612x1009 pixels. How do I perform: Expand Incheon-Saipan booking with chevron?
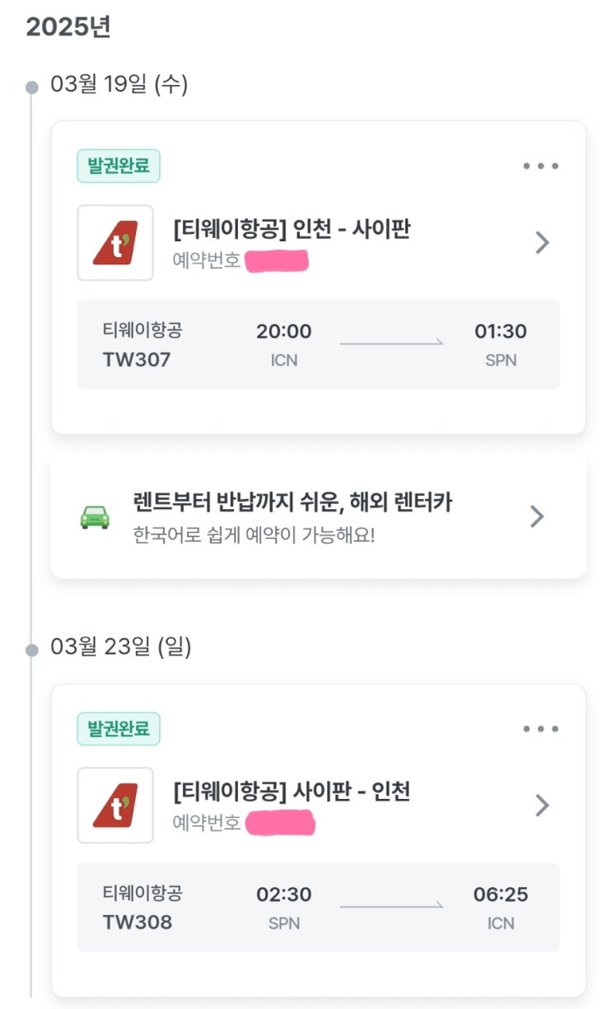pos(542,243)
